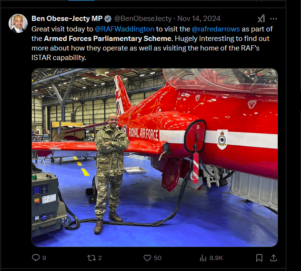
Task: Open the Nov 14, 2024 timestamp link
Action: point(199,19)
